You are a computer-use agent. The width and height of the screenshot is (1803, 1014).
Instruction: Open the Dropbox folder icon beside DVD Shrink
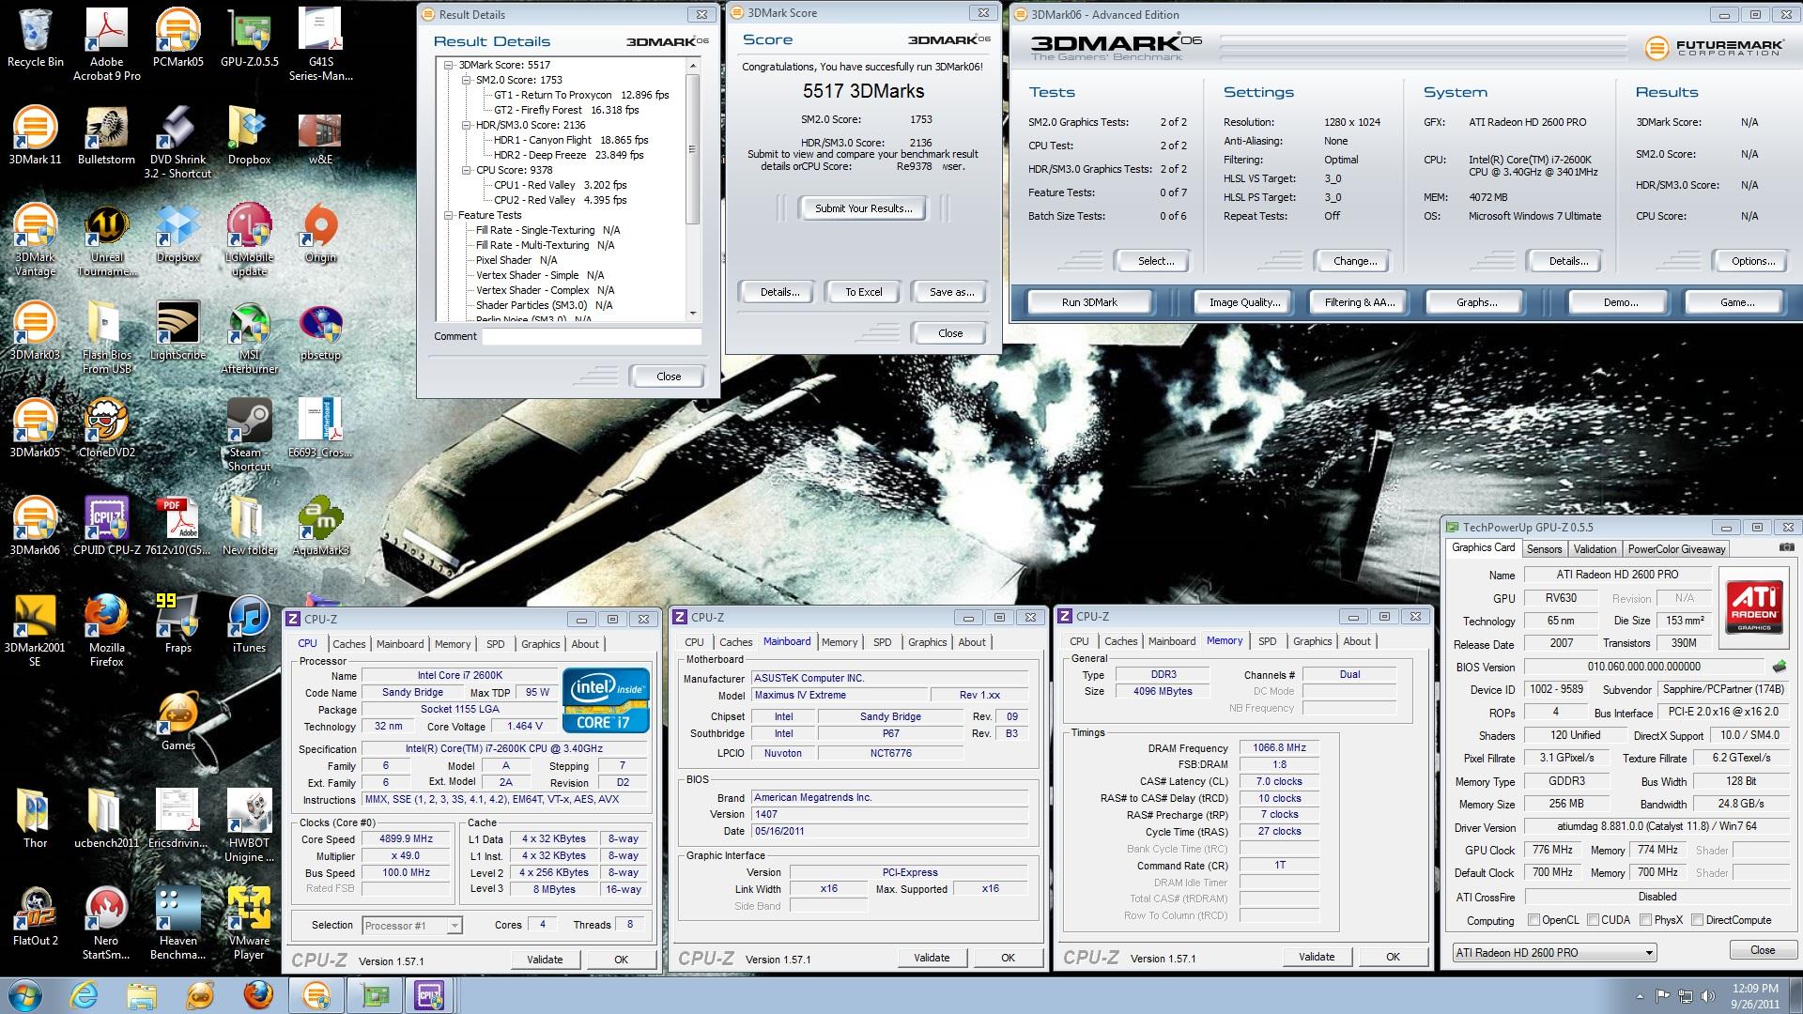click(x=249, y=135)
